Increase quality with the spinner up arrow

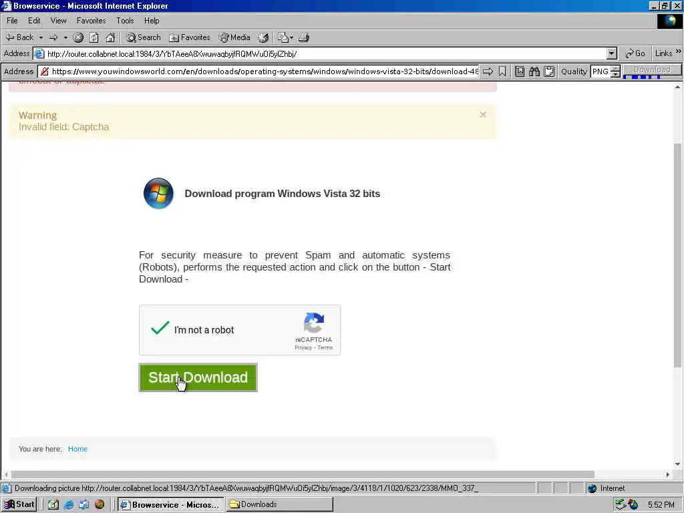tap(615, 69)
